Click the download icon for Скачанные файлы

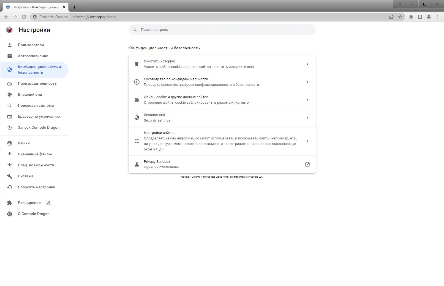click(x=10, y=154)
